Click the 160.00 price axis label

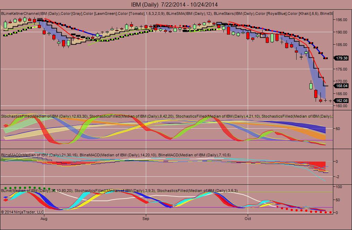(x=342, y=106)
